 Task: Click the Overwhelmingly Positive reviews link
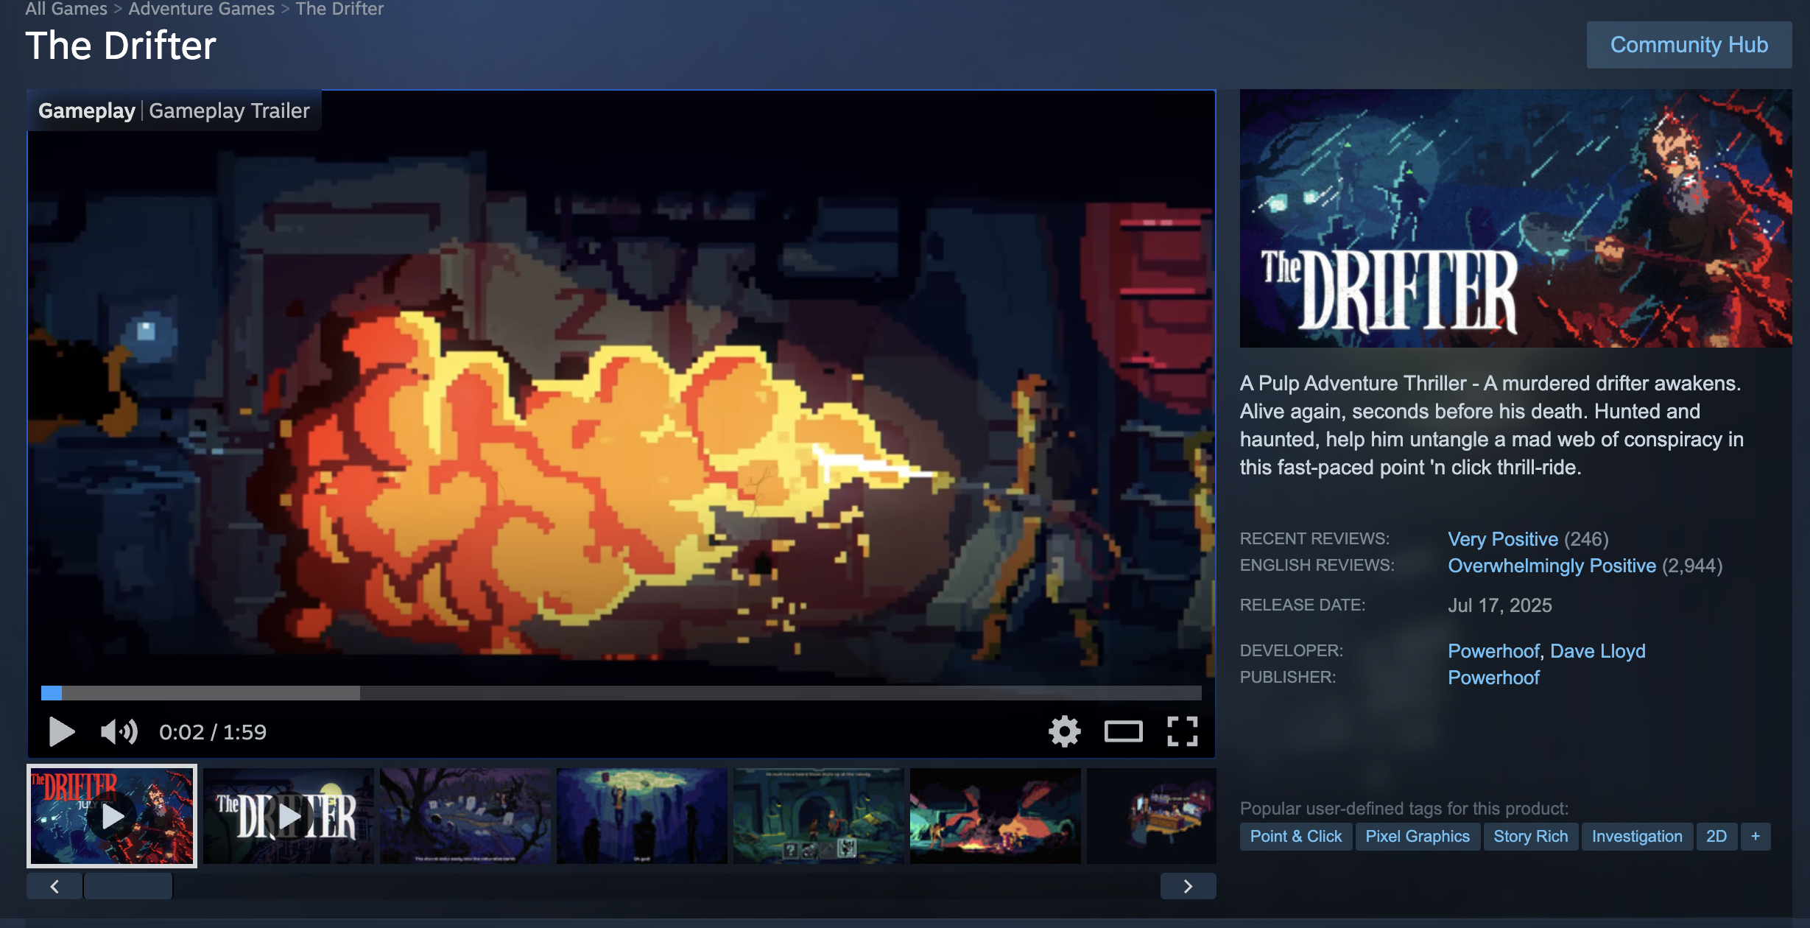point(1552,566)
